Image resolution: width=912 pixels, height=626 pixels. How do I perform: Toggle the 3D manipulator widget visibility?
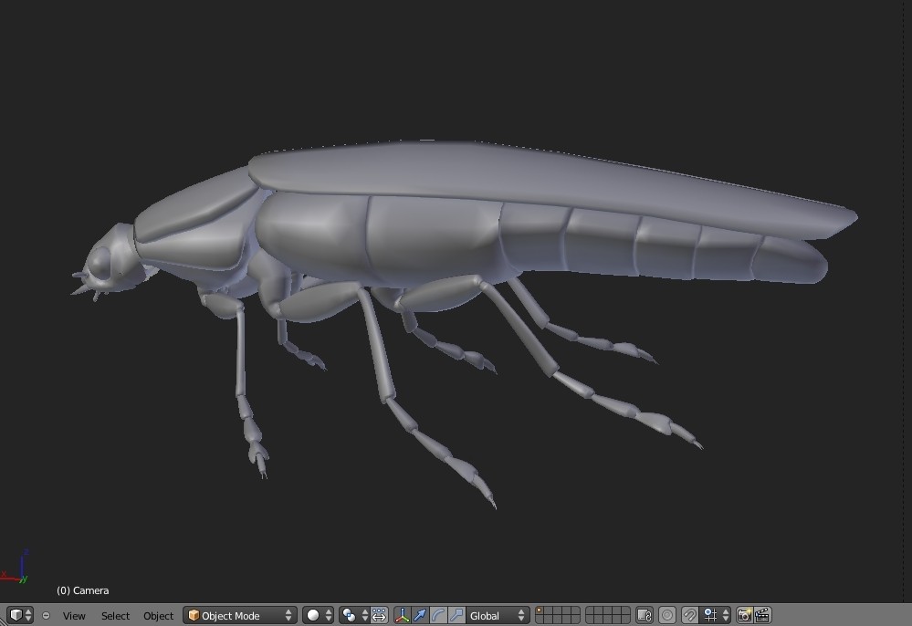click(402, 615)
